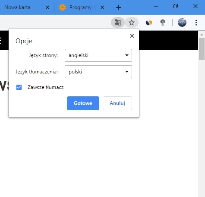
Task: Click the Zawsze tłumacz label text
Action: [46, 87]
